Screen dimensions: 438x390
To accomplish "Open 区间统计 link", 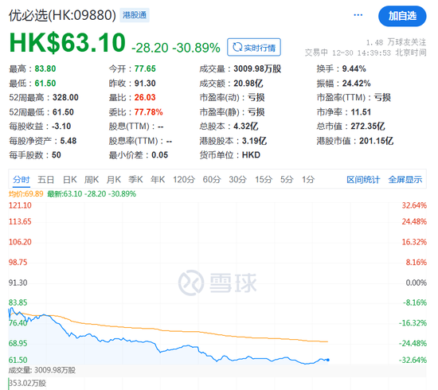I will click(x=363, y=180).
